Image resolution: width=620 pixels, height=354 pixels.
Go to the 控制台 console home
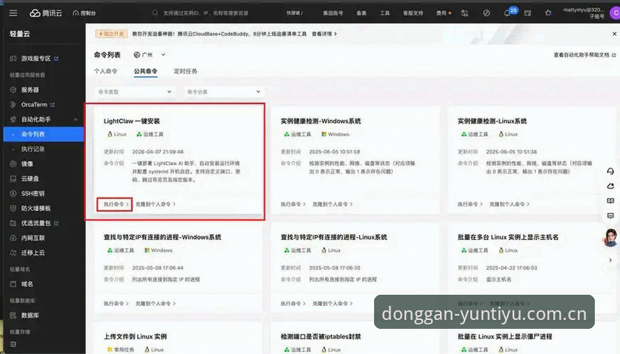pos(84,13)
